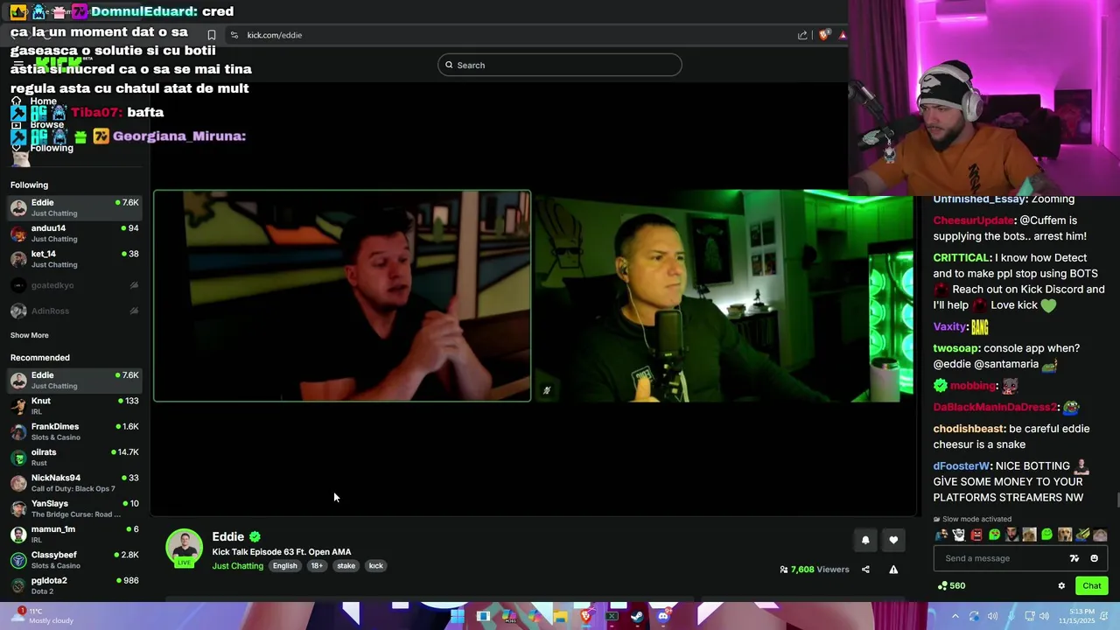Open Steam from the taskbar

coord(637,616)
